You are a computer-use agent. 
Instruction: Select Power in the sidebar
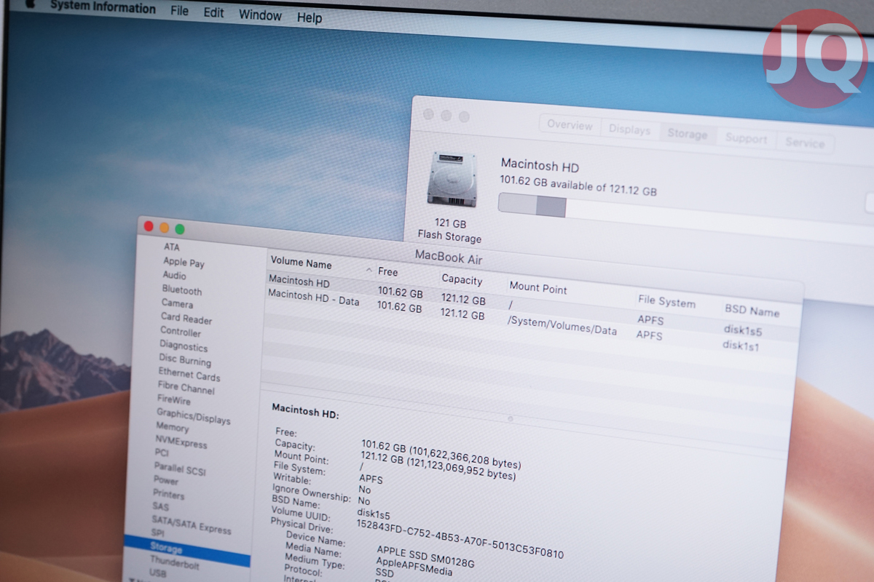pos(166,481)
